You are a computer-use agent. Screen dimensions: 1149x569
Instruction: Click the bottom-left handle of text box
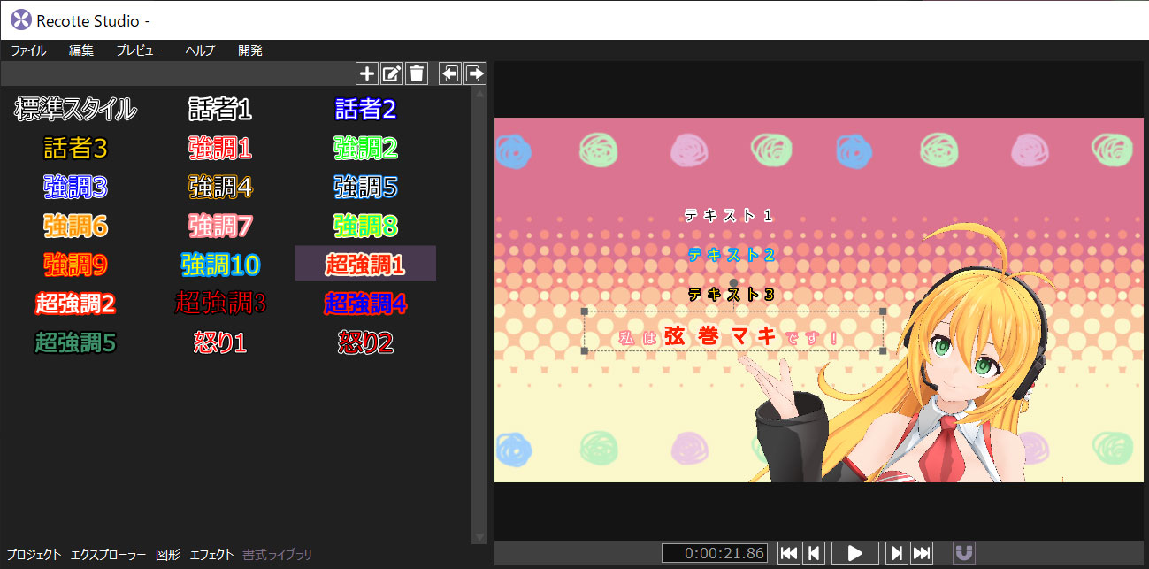(x=585, y=351)
